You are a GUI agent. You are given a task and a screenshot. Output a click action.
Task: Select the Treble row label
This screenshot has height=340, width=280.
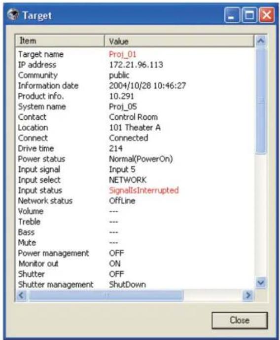pyautogui.click(x=29, y=222)
